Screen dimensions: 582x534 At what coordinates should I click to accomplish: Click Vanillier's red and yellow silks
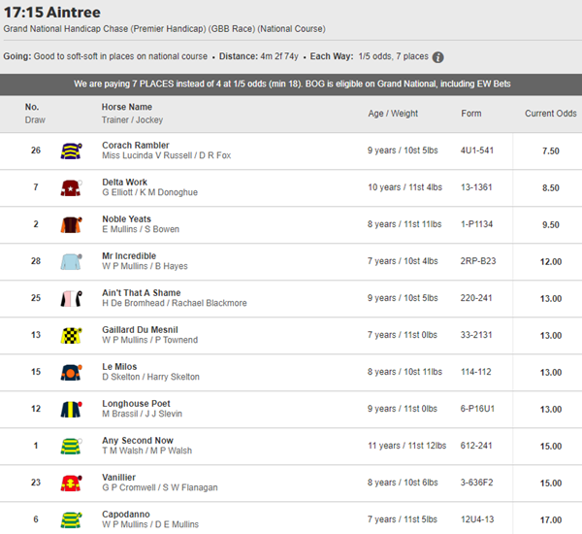click(71, 483)
